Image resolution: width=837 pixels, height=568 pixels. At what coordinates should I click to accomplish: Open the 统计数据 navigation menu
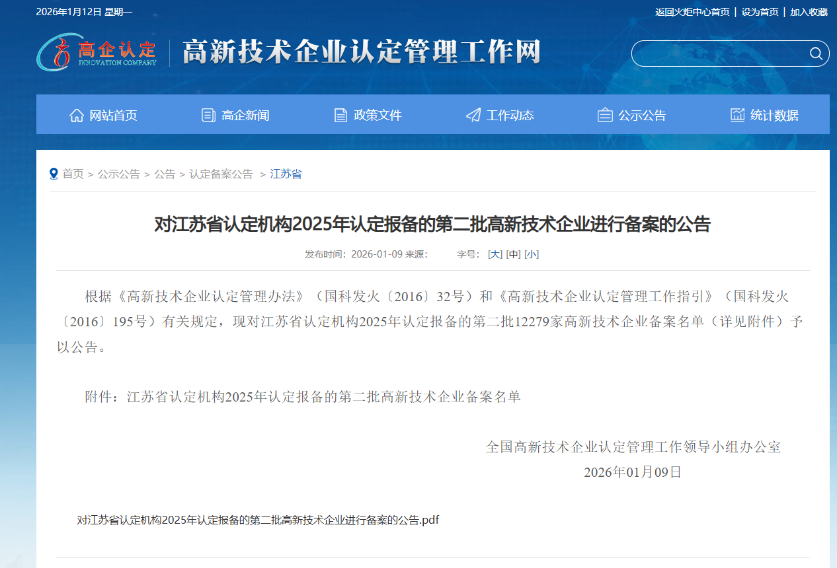point(774,114)
